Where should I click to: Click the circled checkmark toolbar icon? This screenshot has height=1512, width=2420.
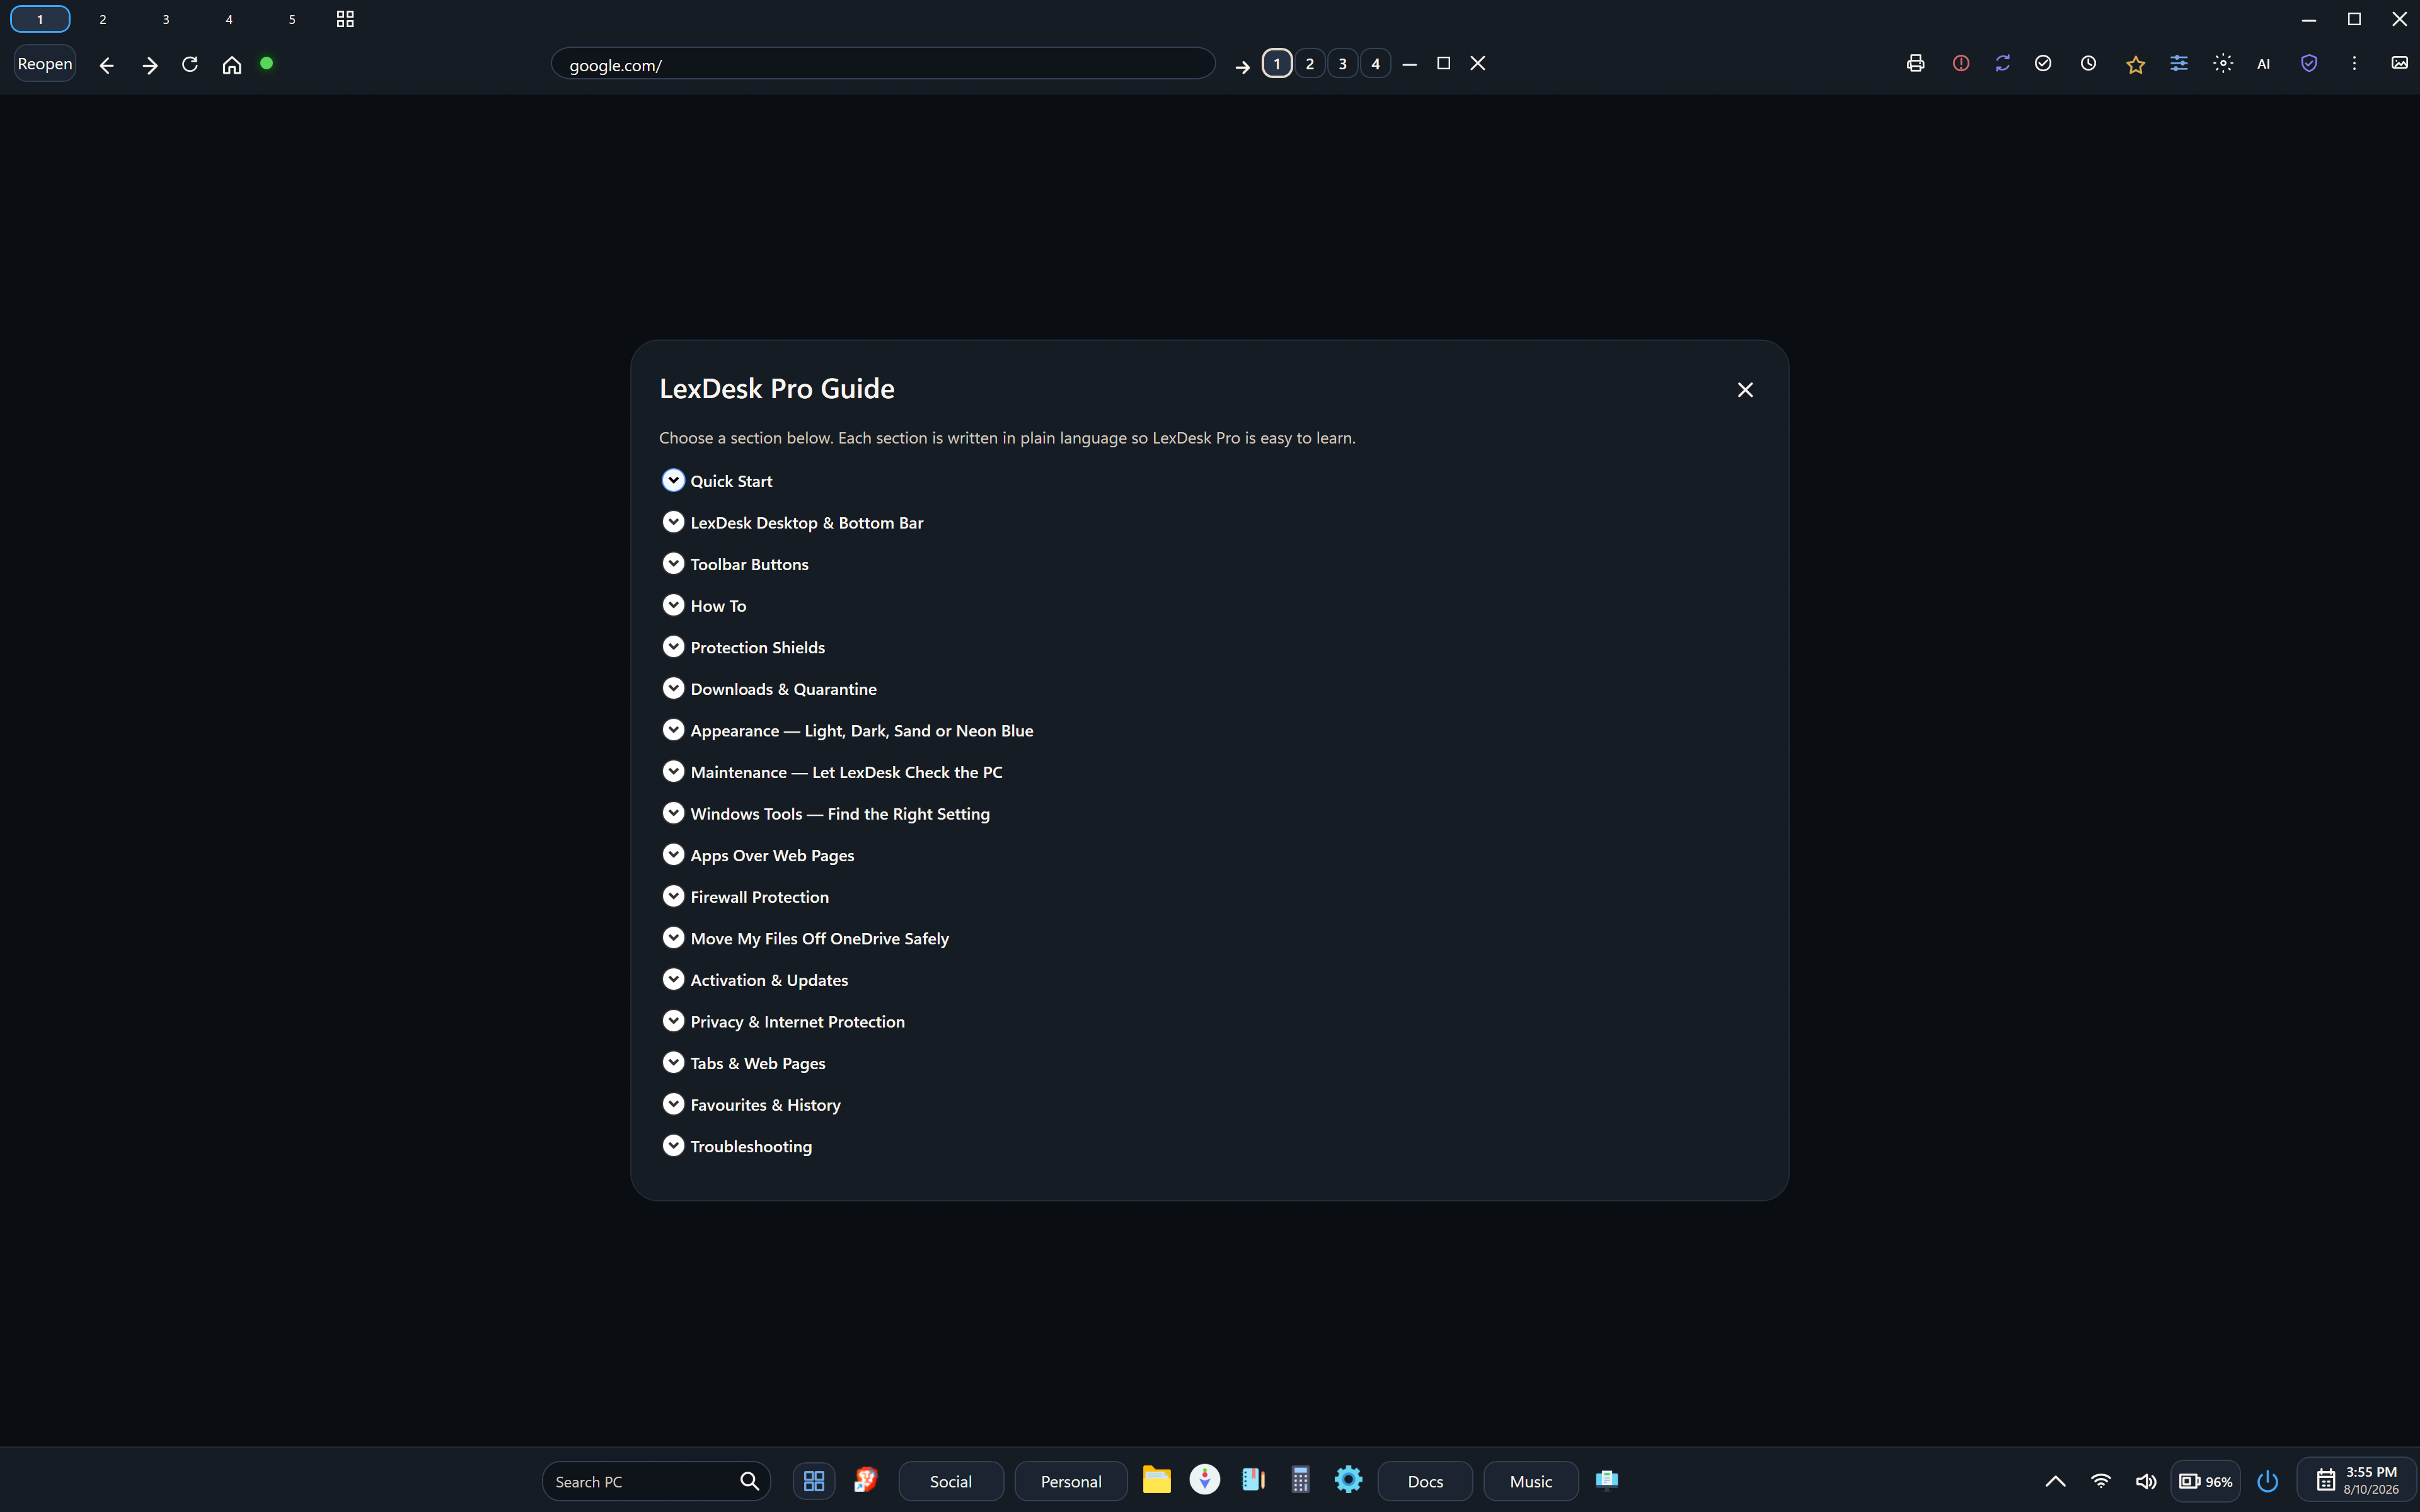2043,64
